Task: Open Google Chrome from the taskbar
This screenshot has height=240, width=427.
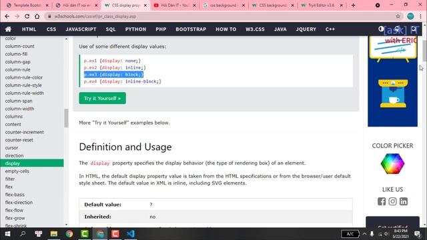Action: [69, 234]
